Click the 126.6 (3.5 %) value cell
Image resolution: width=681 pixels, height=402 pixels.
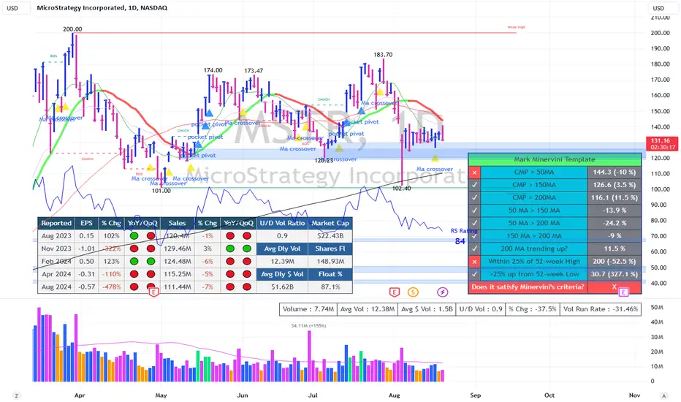[x=614, y=185]
